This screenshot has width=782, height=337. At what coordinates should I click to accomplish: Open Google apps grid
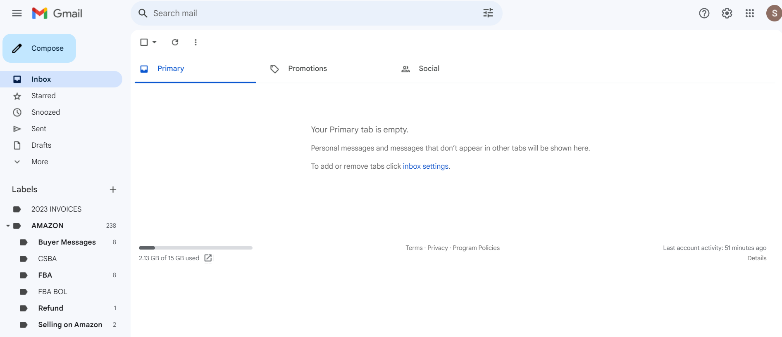[x=750, y=13]
